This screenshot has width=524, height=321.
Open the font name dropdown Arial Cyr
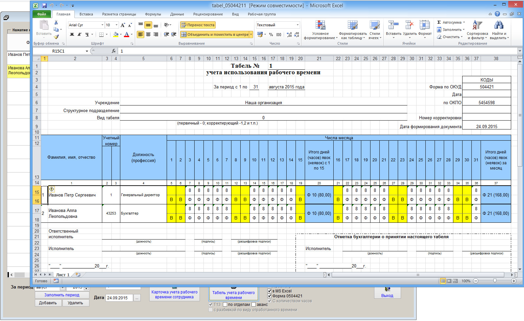pos(102,25)
